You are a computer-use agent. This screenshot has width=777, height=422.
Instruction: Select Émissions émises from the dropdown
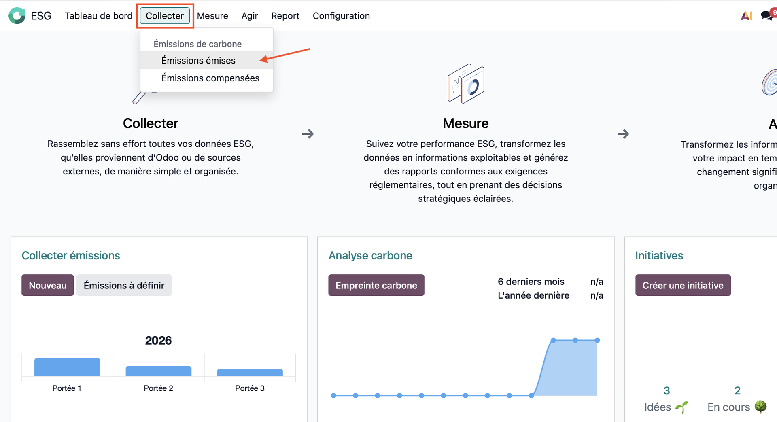198,60
